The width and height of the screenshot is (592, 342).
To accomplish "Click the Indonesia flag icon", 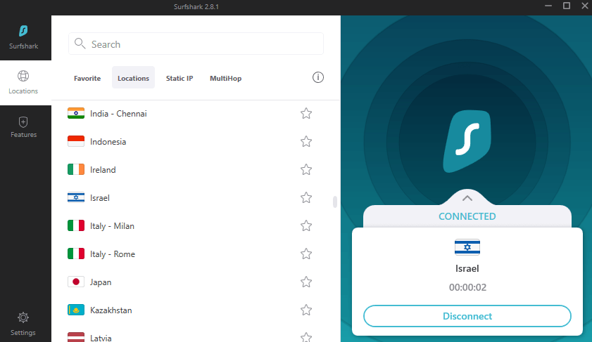I will (76, 142).
